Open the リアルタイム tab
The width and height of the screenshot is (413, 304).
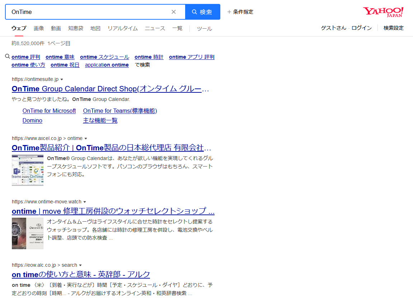tap(123, 28)
